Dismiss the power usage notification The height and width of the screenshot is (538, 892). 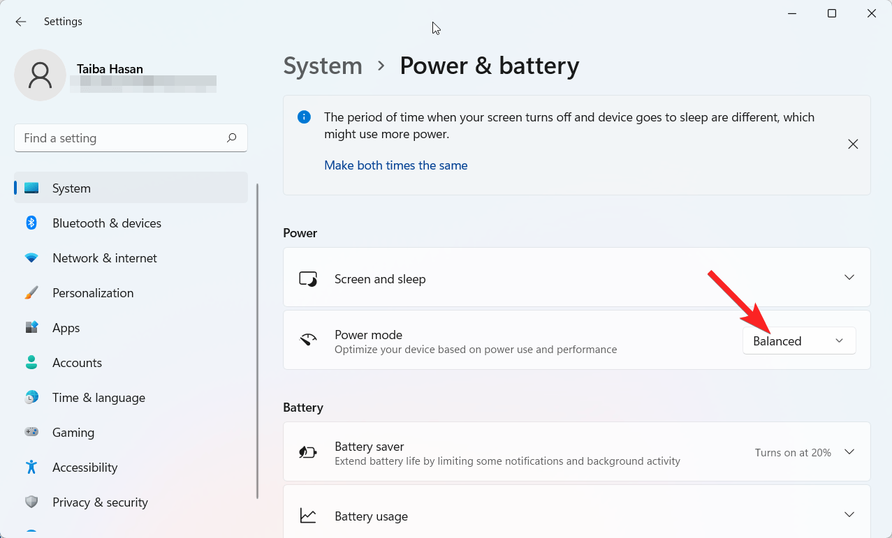coord(853,144)
